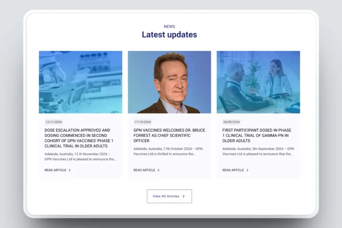Open Read Article for the dose escalation news

click(55, 170)
